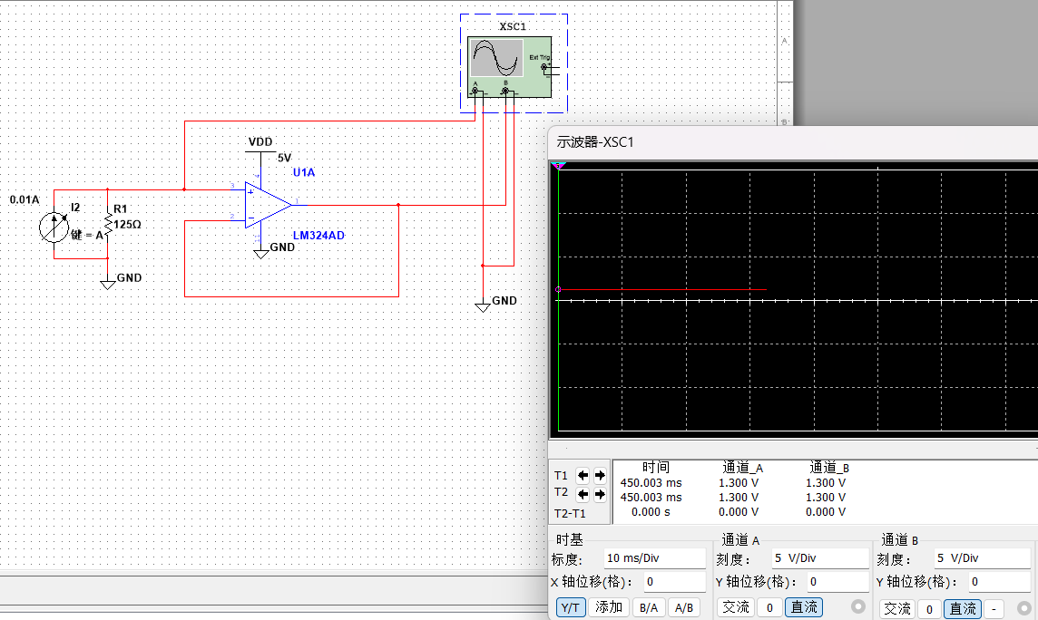
Task: Select the I2 variable current source symbol
Action: [54, 227]
